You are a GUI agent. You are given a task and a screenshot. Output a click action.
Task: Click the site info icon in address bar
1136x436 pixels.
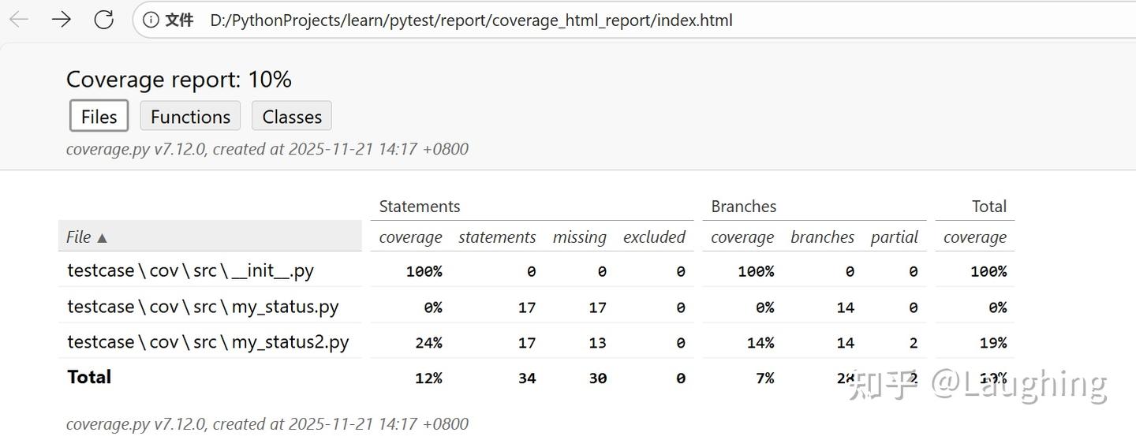(x=151, y=20)
